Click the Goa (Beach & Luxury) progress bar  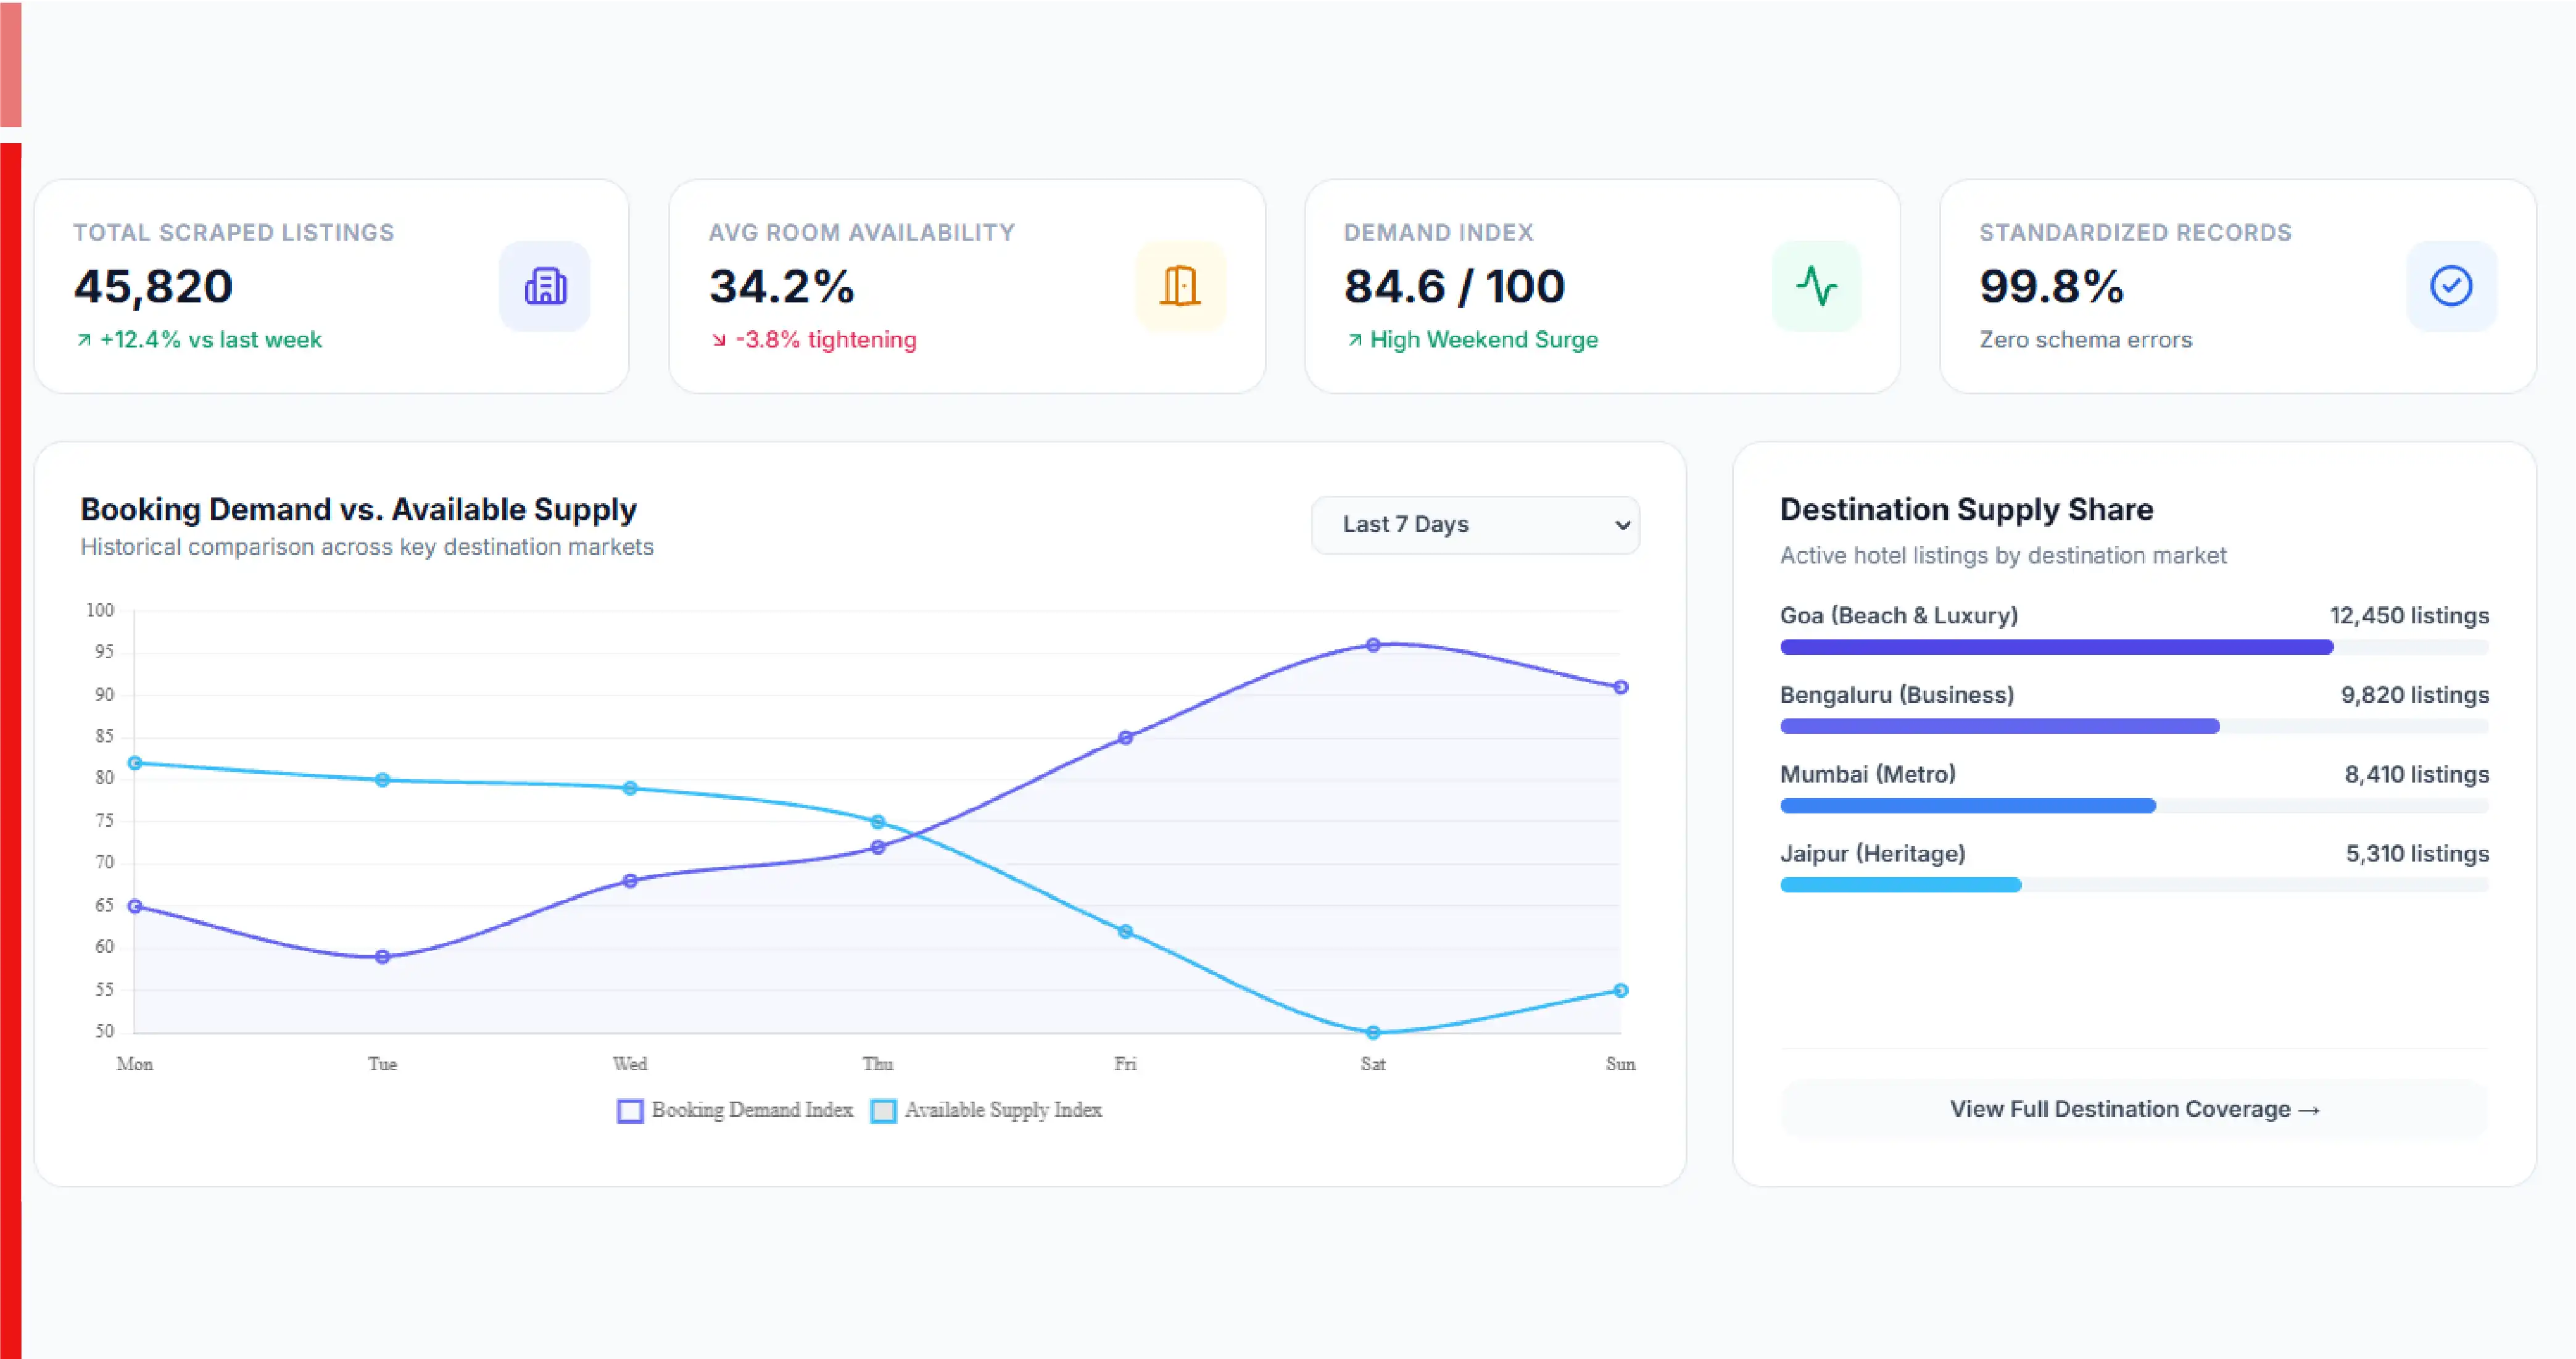click(x=2134, y=647)
